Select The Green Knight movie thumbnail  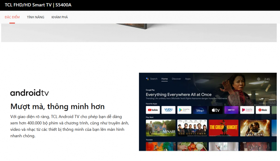pyautogui.click(x=223, y=128)
